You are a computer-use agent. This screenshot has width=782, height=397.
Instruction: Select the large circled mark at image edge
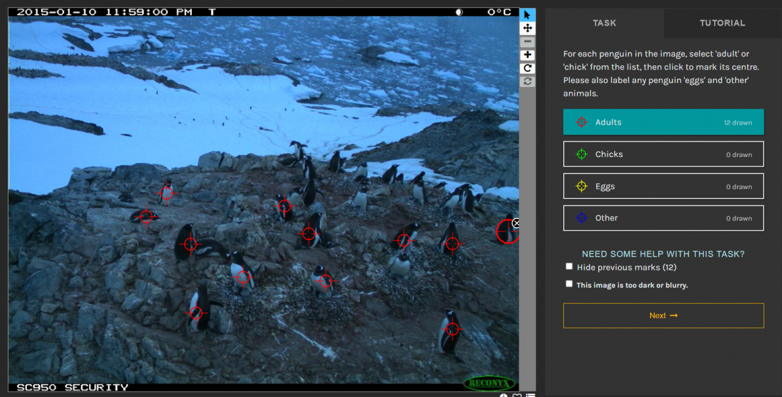(508, 231)
